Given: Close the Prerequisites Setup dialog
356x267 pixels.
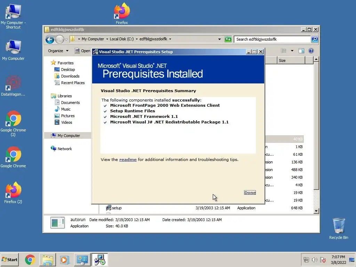Looking at the screenshot, I should 261,52.
